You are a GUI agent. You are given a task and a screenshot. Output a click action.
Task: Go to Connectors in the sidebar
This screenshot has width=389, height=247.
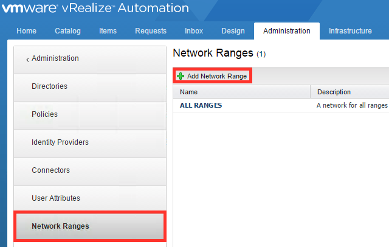tap(90, 172)
